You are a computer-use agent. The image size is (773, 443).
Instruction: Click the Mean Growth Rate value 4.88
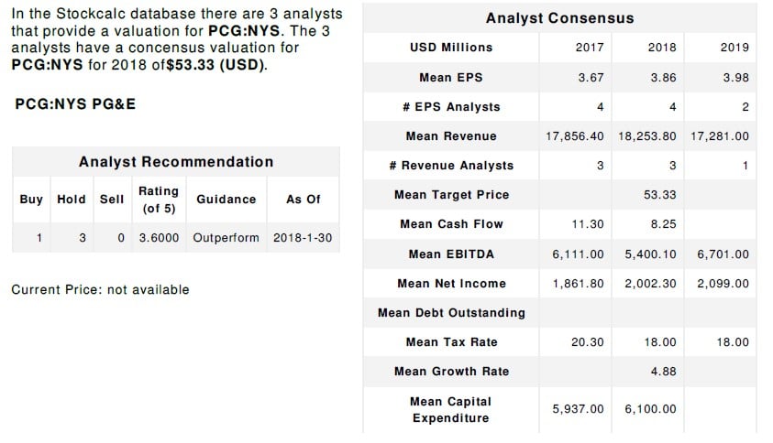pos(662,372)
